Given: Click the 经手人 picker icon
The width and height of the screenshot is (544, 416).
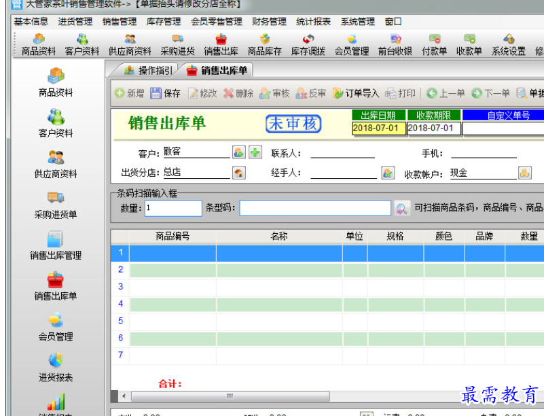Looking at the screenshot, I should click(x=388, y=173).
